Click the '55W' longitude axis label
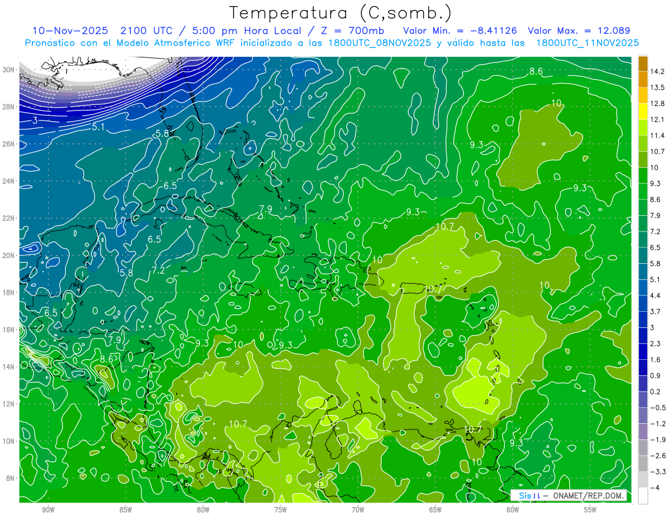 click(x=590, y=510)
